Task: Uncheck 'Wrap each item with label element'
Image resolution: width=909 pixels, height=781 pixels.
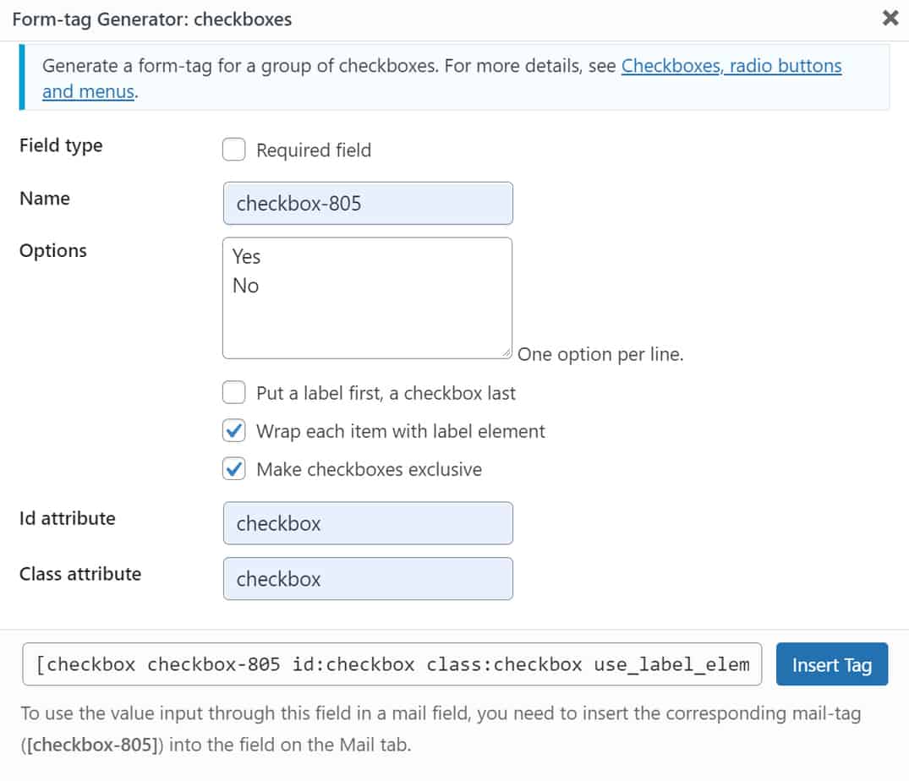Action: point(233,430)
